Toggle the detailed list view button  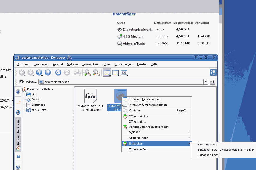[x=116, y=72]
